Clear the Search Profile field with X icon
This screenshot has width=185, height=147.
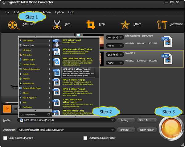pyautogui.click(x=48, y=114)
